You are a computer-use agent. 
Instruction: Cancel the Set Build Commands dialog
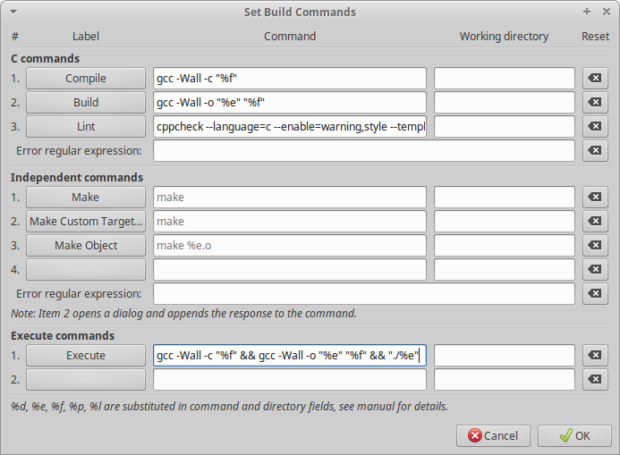(493, 435)
